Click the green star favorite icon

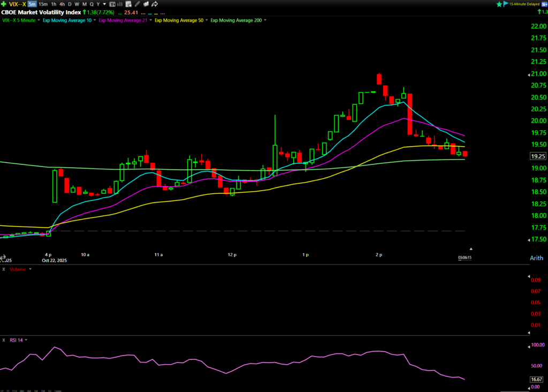(500, 4)
